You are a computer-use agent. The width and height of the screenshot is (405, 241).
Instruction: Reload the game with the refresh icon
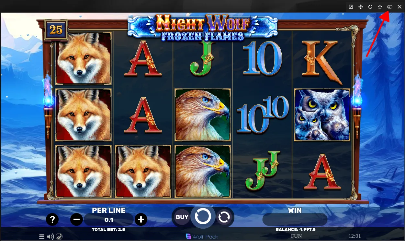[370, 7]
